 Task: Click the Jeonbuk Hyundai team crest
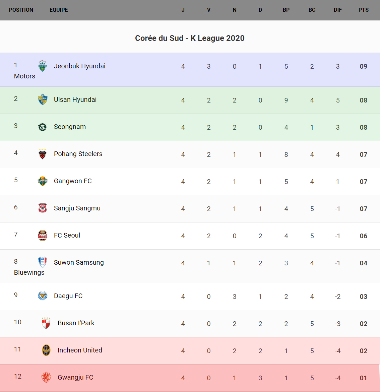click(x=42, y=66)
